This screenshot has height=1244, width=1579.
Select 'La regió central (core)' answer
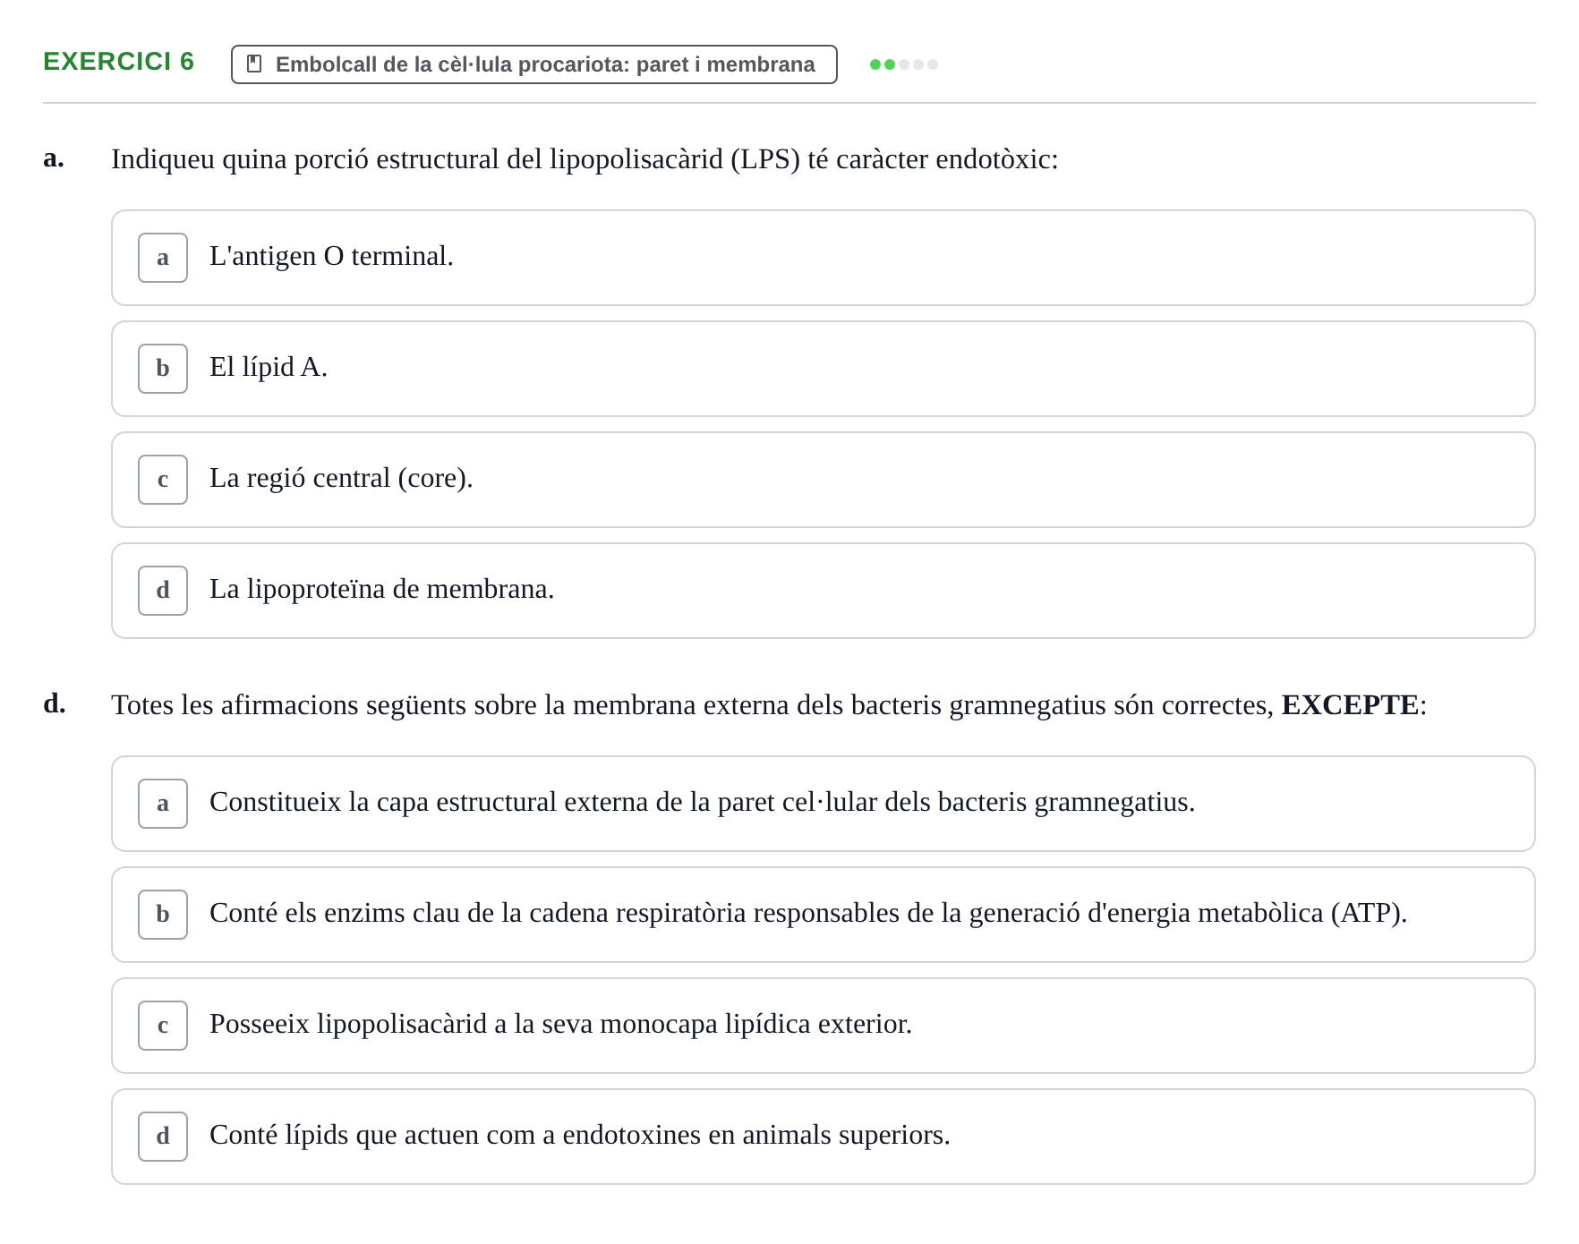(x=824, y=480)
